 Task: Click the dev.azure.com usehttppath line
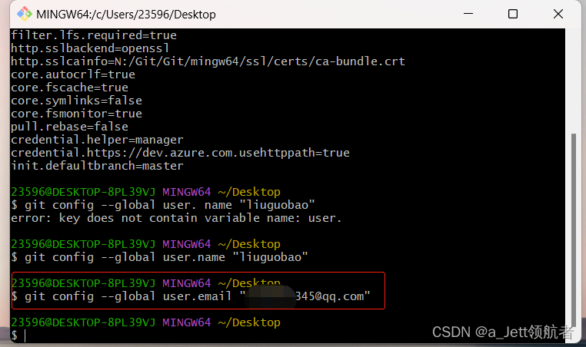[x=180, y=153]
